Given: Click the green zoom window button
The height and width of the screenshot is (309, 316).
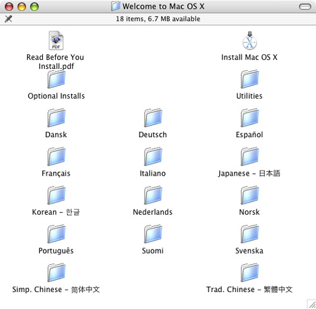Looking at the screenshot, I should coord(34,6).
